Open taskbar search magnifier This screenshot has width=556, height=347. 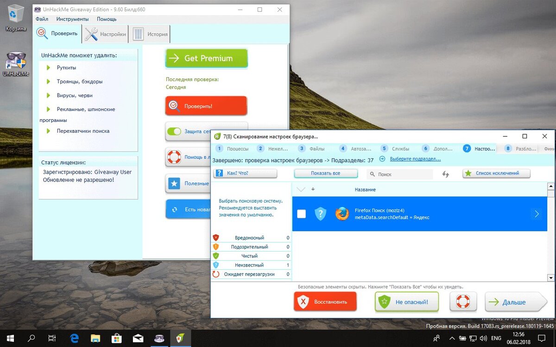[32, 338]
